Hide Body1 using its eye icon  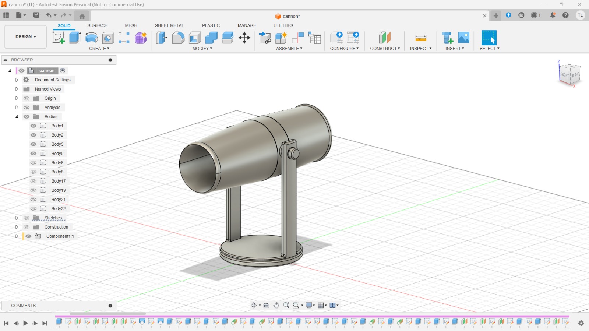pyautogui.click(x=33, y=126)
